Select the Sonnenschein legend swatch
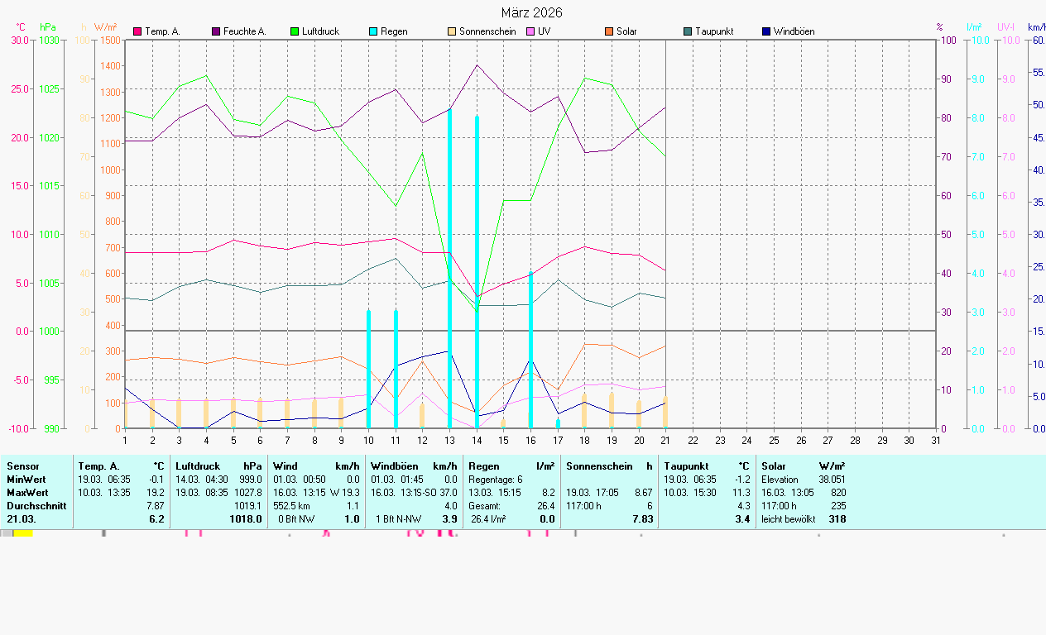The height and width of the screenshot is (635, 1046). click(452, 31)
